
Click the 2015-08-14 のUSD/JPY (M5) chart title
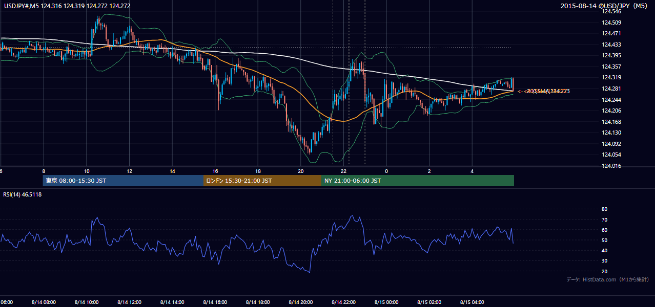(605, 6)
